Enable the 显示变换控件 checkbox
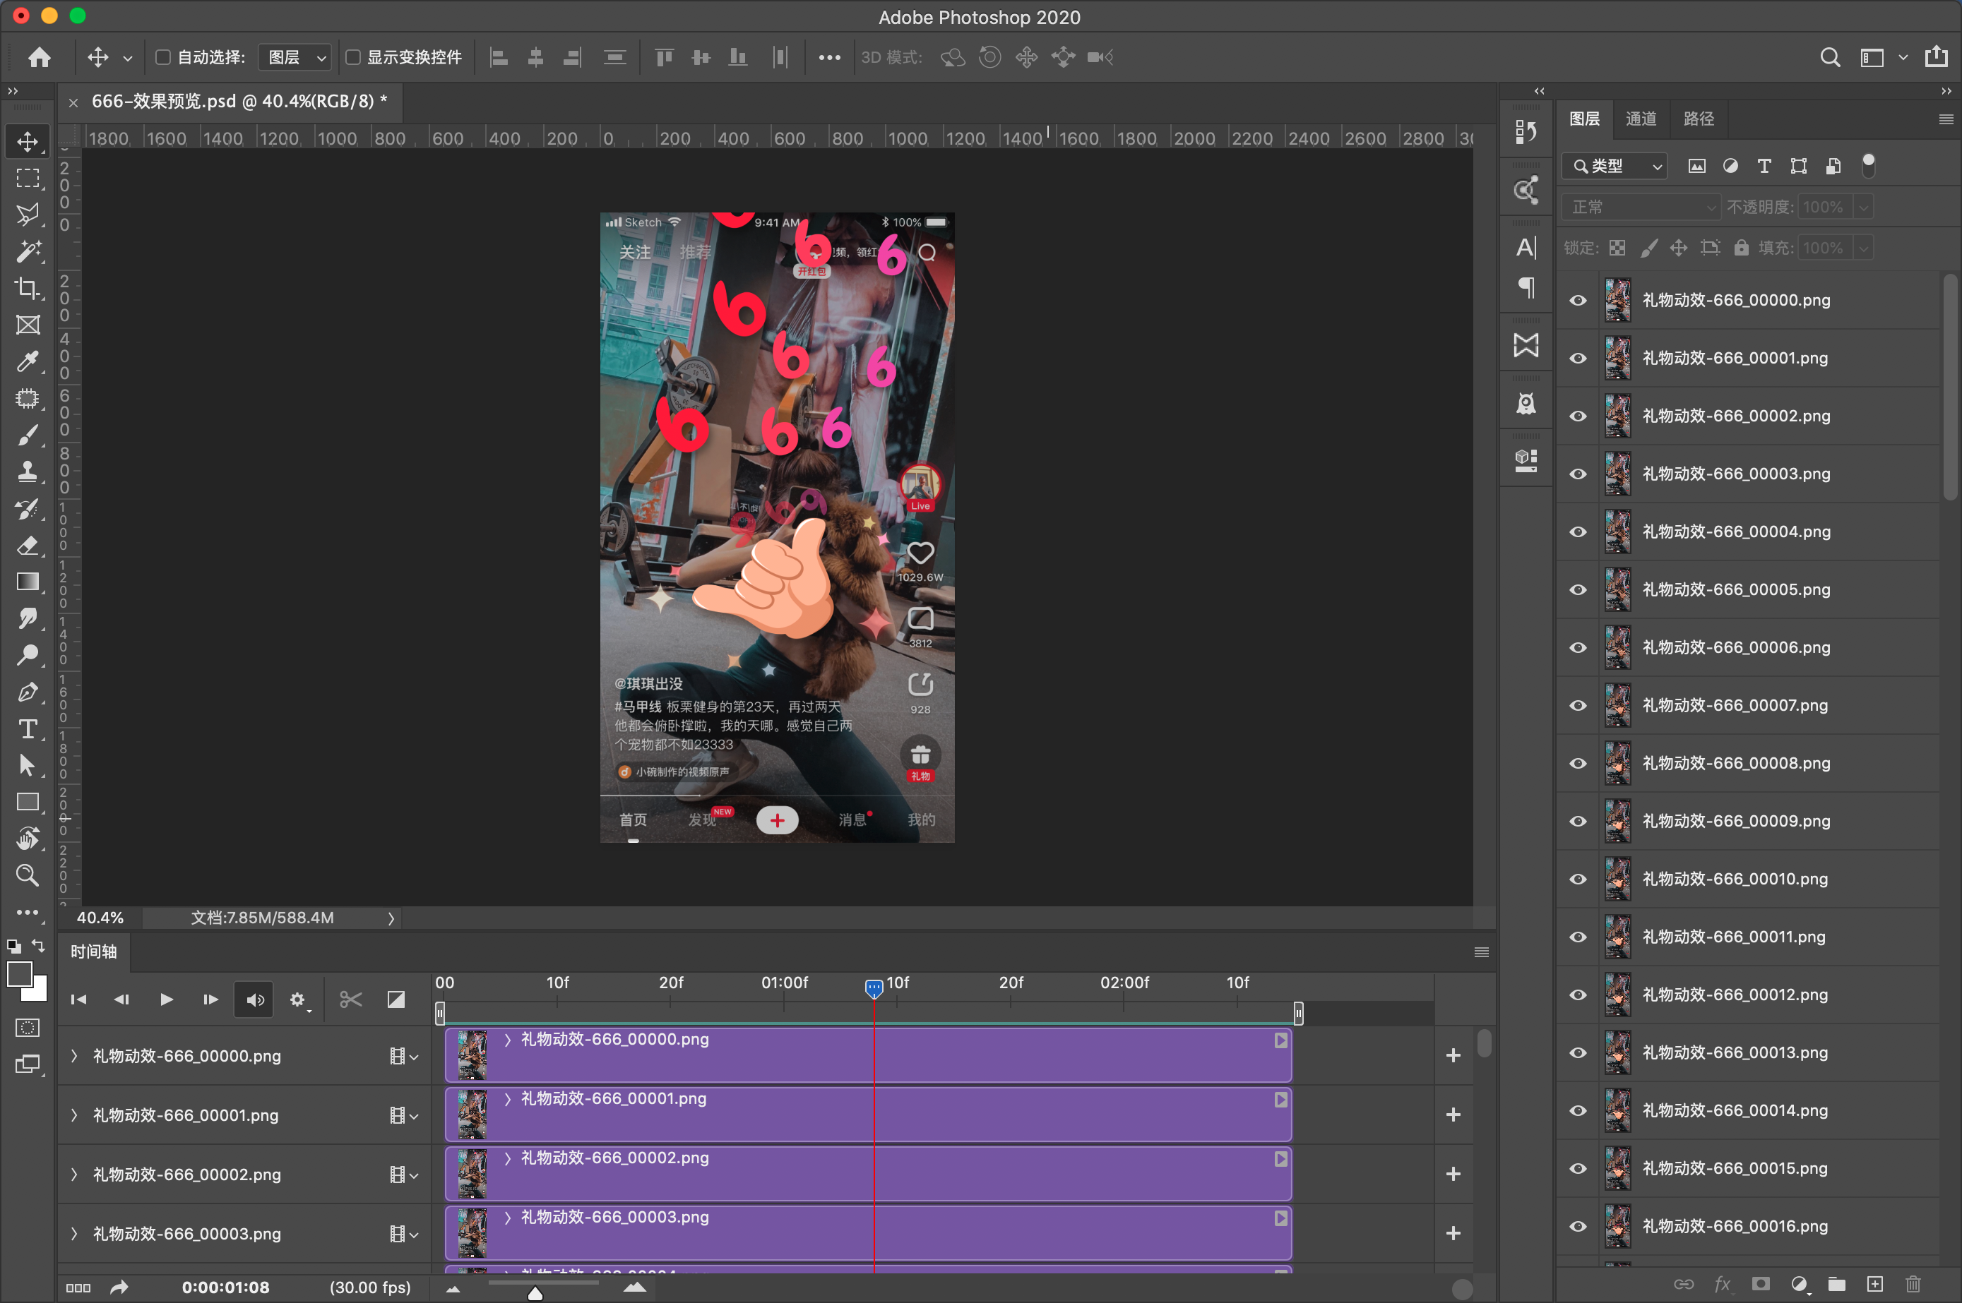This screenshot has width=1962, height=1303. click(x=352, y=57)
